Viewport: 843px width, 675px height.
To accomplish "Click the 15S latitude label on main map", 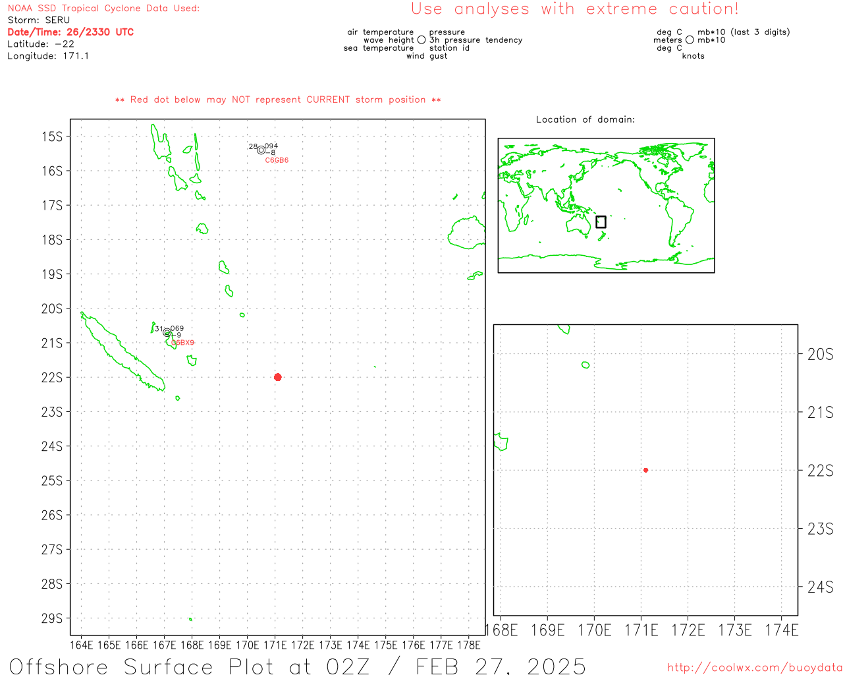I will (x=52, y=136).
